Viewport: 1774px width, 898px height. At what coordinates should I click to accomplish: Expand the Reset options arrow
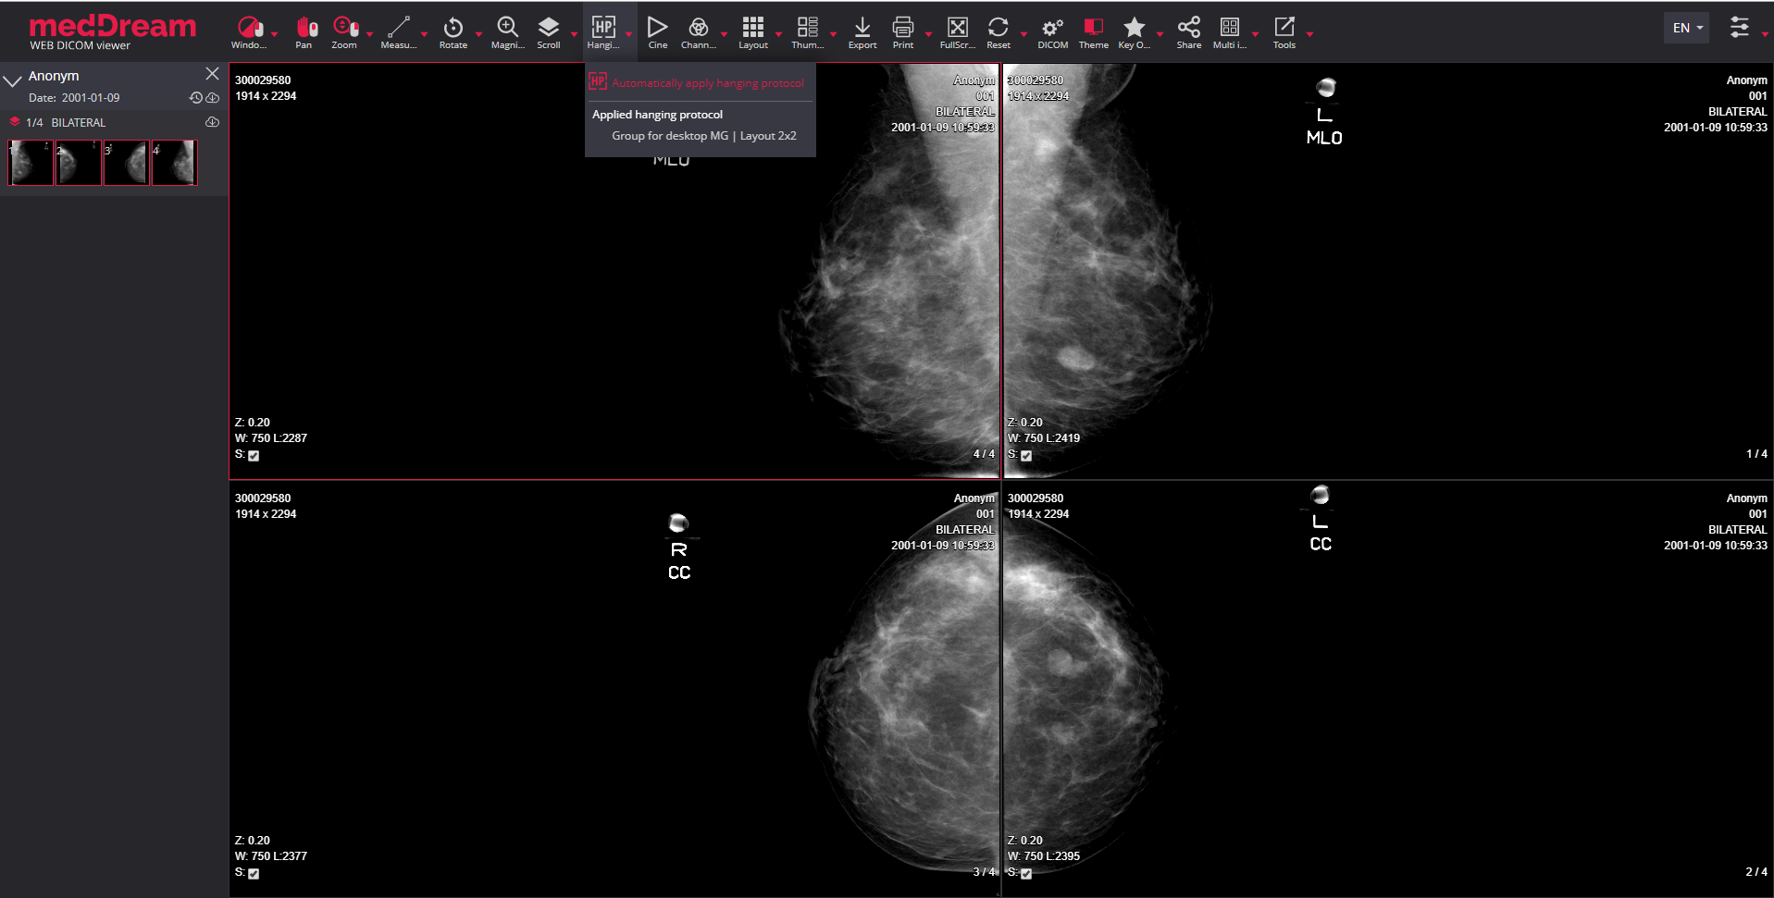click(1024, 34)
